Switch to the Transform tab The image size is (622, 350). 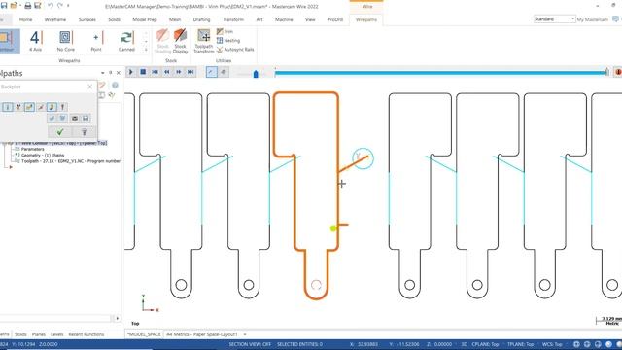pos(233,19)
